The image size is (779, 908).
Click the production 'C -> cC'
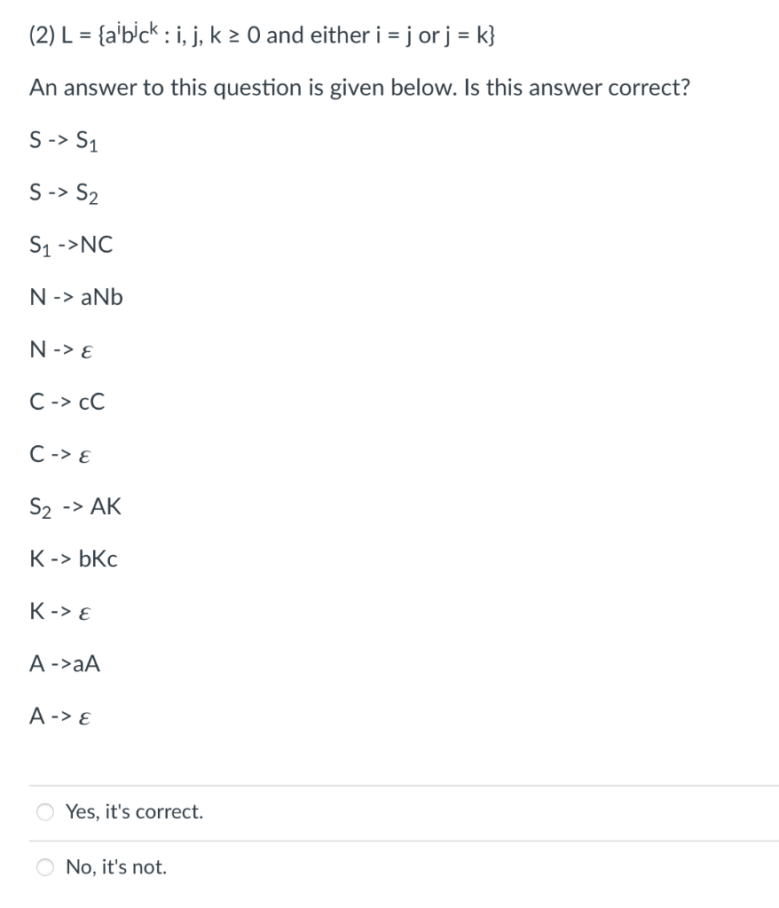[67, 402]
